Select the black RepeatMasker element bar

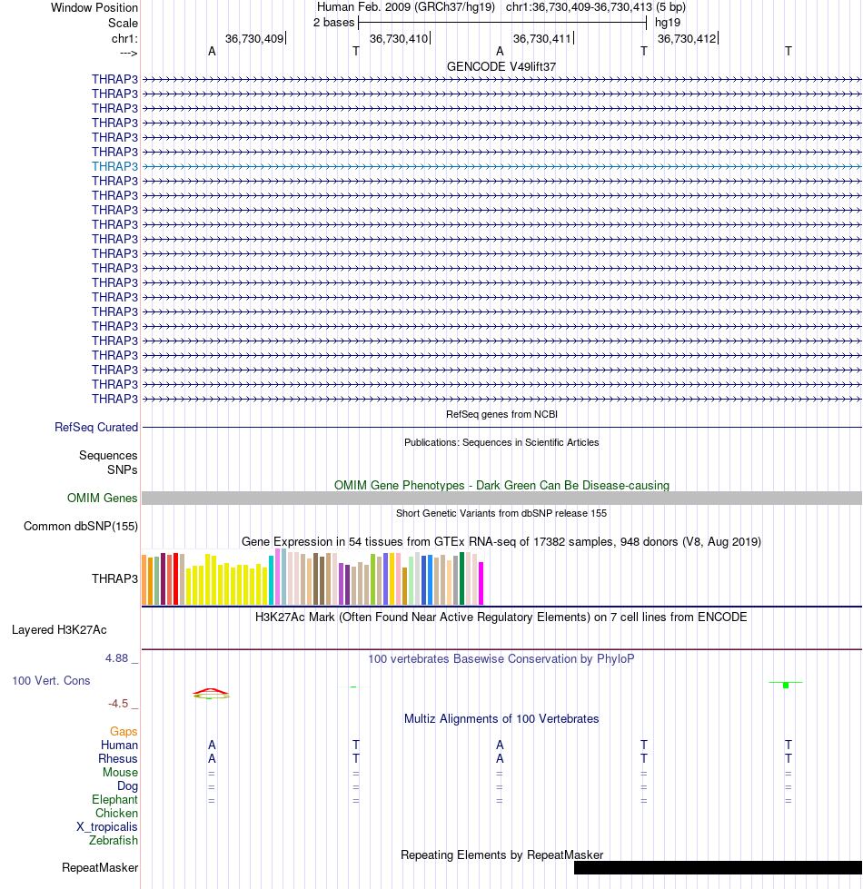718,867
